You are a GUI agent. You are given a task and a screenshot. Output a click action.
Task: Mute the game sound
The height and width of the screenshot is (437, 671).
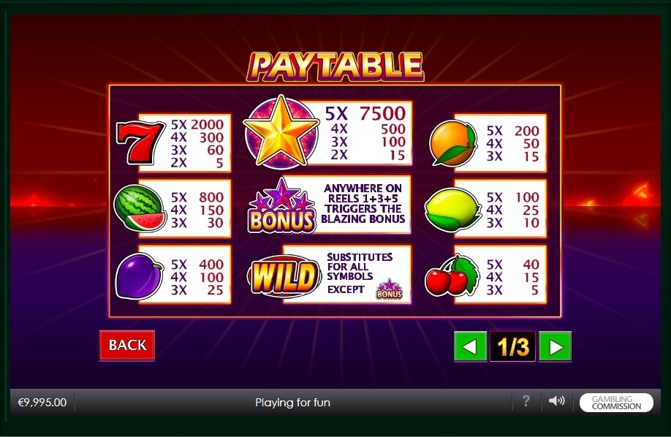[x=556, y=401]
